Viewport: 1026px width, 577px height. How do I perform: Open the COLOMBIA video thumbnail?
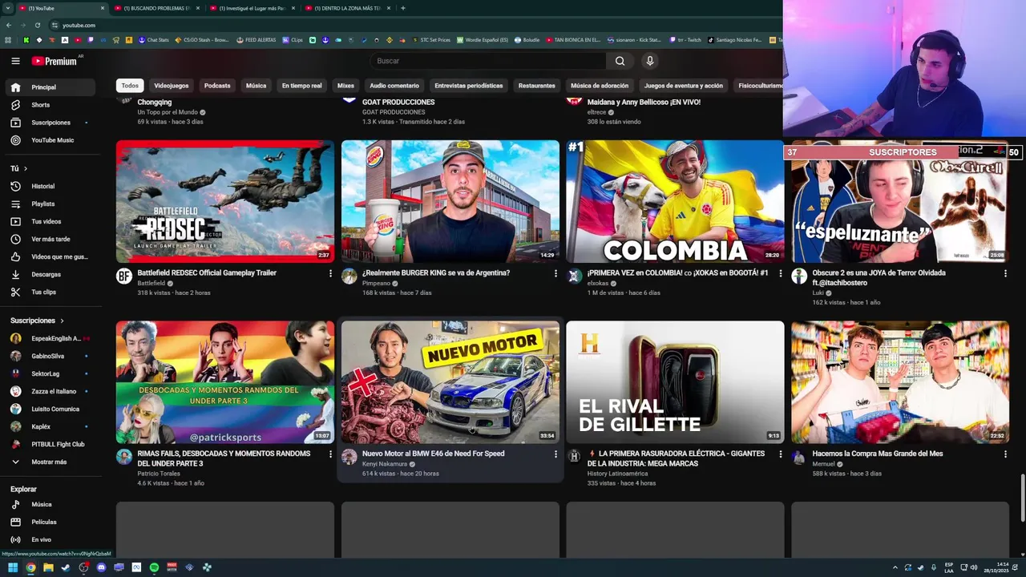click(675, 202)
